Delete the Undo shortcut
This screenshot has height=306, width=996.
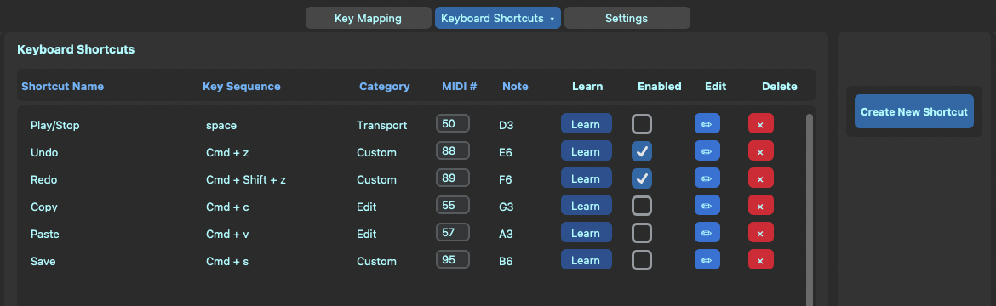coord(760,151)
